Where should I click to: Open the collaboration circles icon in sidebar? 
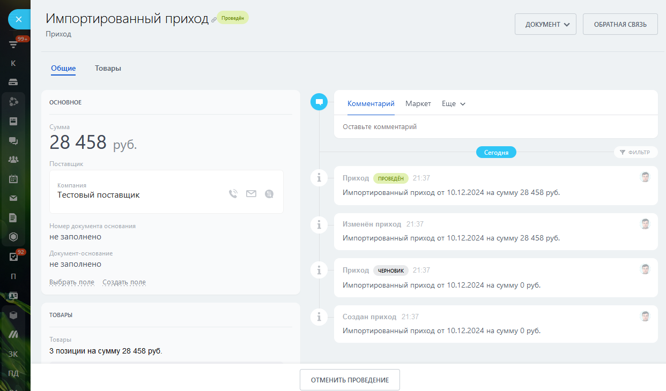pos(14,101)
